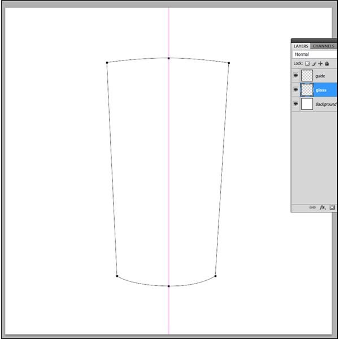Hide the Background layer
Screen dimensions: 339x339
[x=295, y=104]
